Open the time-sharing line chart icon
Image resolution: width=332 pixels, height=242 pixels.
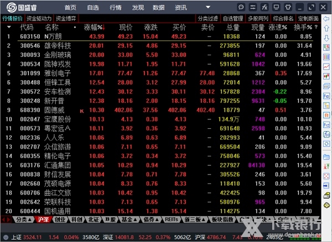point(326,67)
